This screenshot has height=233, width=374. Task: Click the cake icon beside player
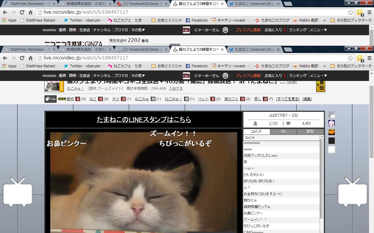coord(332,132)
